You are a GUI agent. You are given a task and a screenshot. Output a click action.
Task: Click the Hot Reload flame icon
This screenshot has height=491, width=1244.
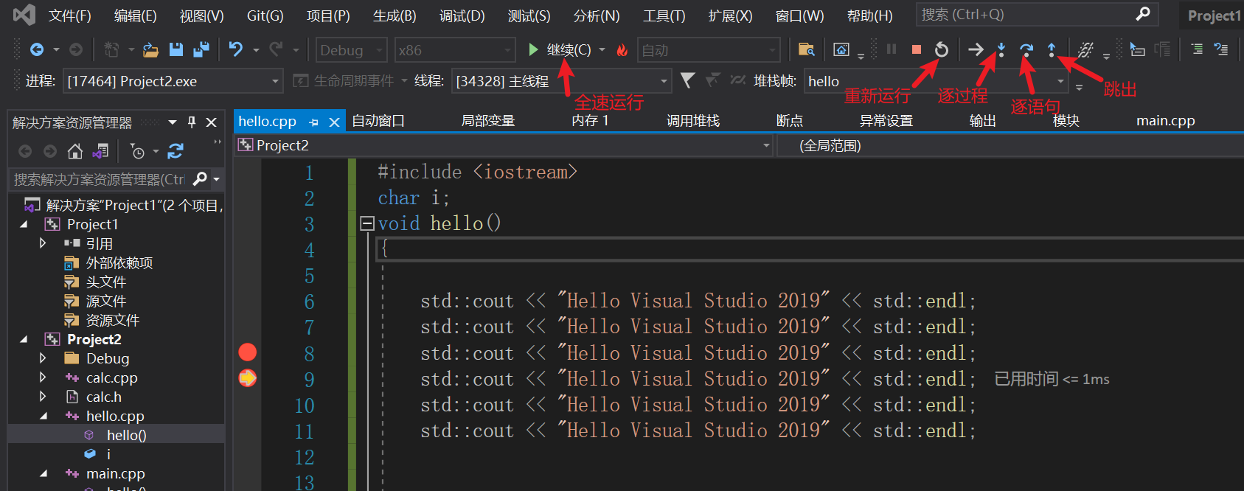[622, 49]
